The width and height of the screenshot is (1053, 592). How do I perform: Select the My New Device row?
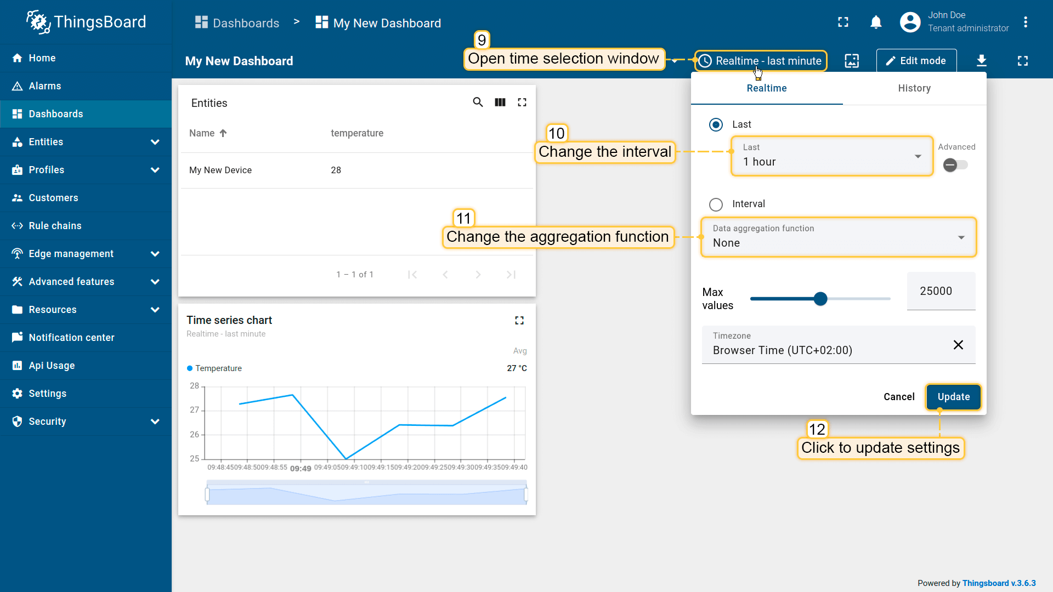coord(357,170)
